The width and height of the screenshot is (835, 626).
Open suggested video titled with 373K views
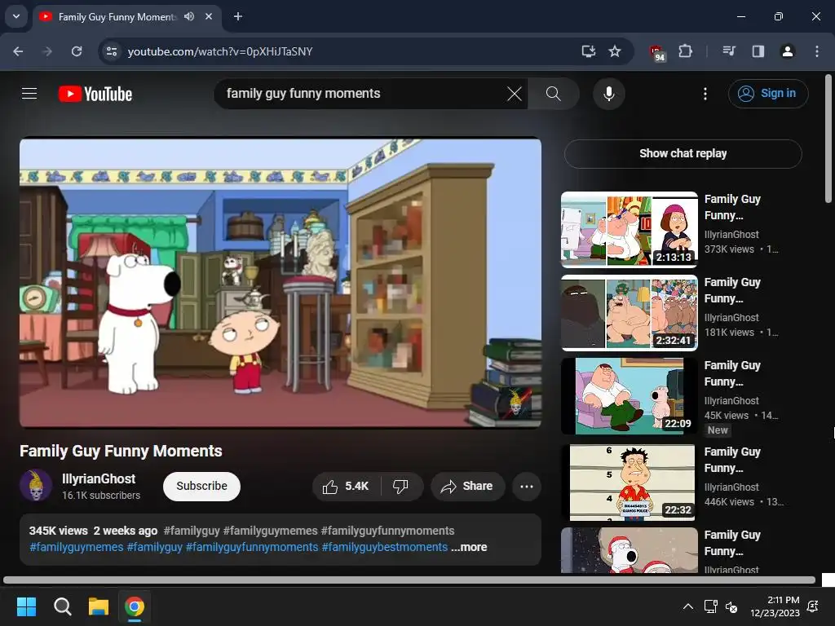(733, 207)
